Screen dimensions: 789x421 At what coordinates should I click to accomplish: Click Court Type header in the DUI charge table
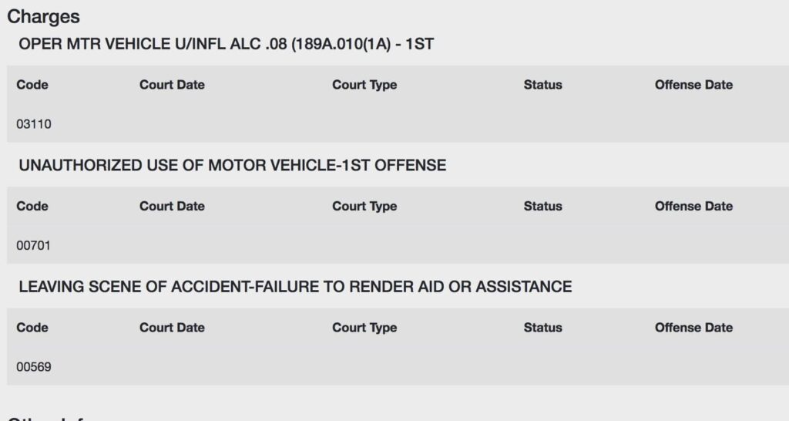364,85
